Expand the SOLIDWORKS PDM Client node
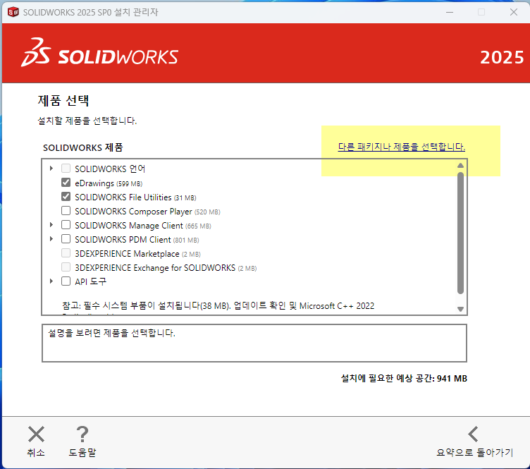530x469 pixels. 51,238
